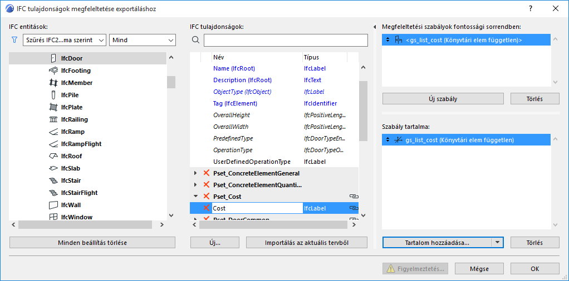
Task: Click red X on Pset_ConcreteElementQuanti... row
Action: click(x=207, y=185)
